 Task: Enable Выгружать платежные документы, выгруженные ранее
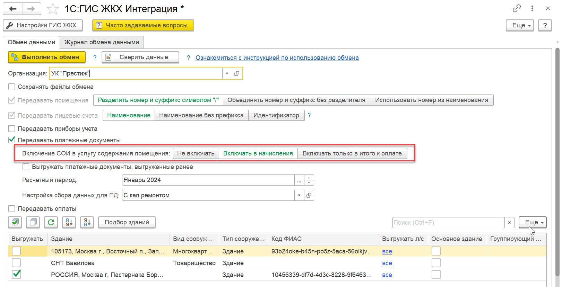click(x=26, y=167)
